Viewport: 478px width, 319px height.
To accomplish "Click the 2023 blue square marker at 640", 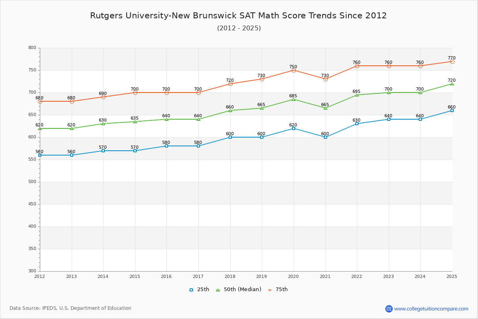I will 389,119.
